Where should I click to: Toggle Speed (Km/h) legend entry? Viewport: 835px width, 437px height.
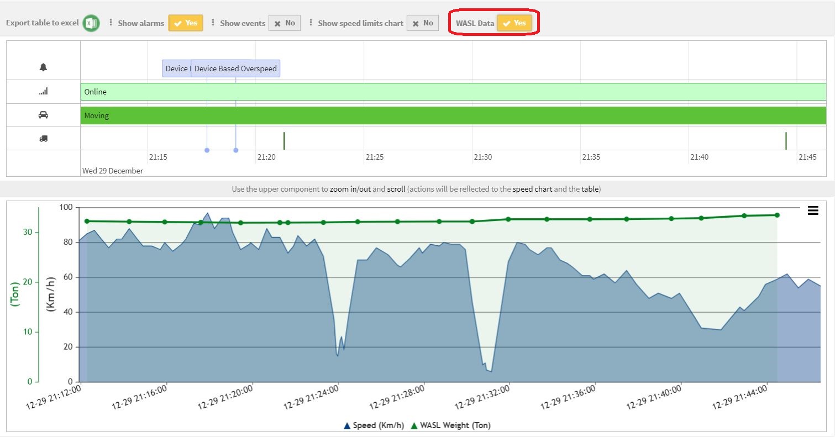coord(374,425)
